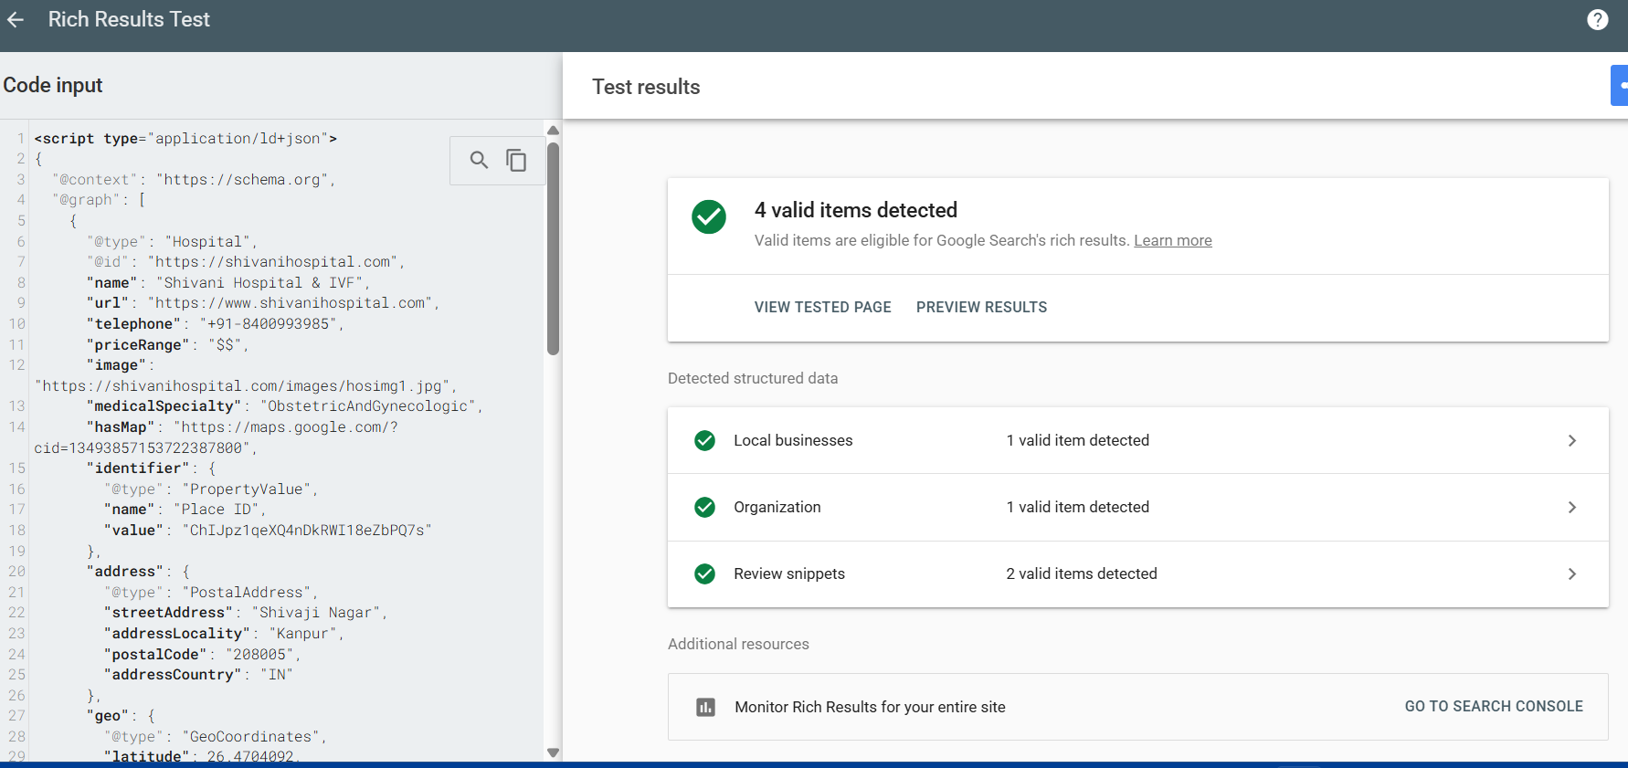This screenshot has width=1628, height=768.
Task: Click the Local businesses green check icon
Action: (704, 440)
